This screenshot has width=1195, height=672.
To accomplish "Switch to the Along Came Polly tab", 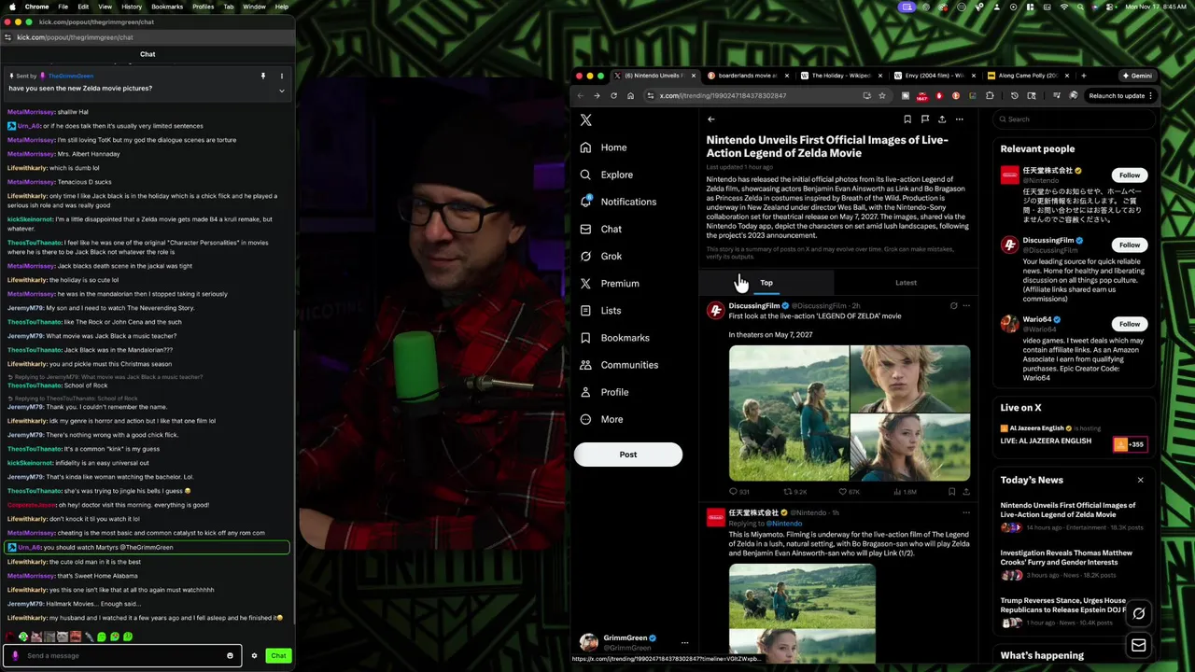I will click(1027, 76).
